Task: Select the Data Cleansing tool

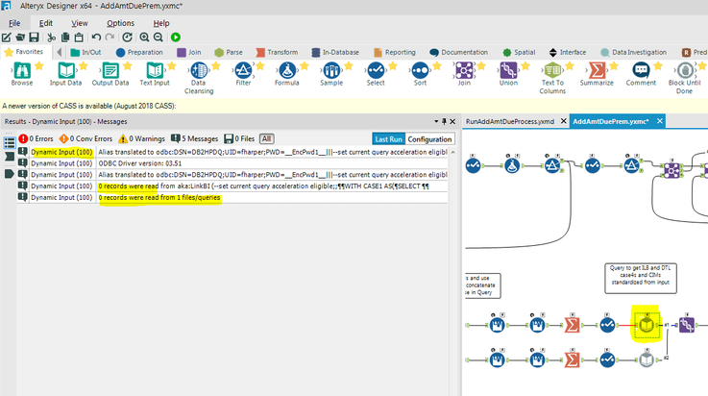Action: (199, 78)
